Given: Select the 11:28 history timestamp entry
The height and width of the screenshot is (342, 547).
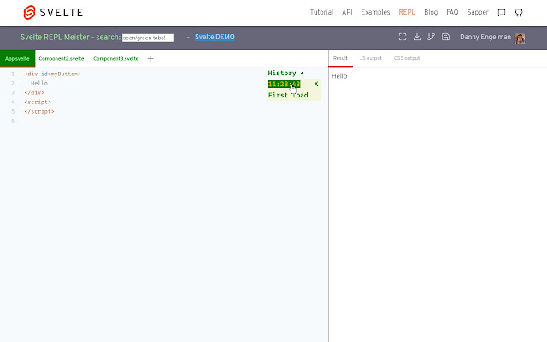Looking at the screenshot, I should click(x=284, y=84).
